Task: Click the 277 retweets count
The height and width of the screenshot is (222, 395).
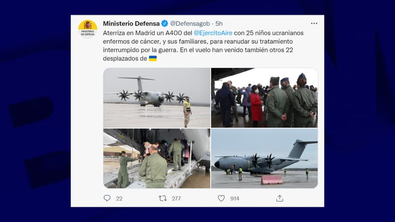Action: [x=176, y=199]
